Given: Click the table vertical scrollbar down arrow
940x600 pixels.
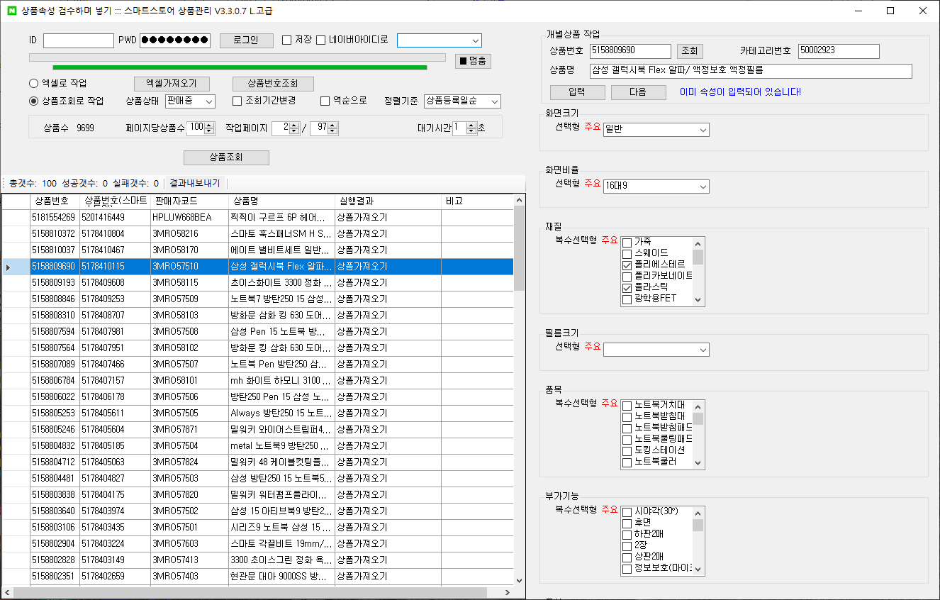Looking at the screenshot, I should click(519, 580).
